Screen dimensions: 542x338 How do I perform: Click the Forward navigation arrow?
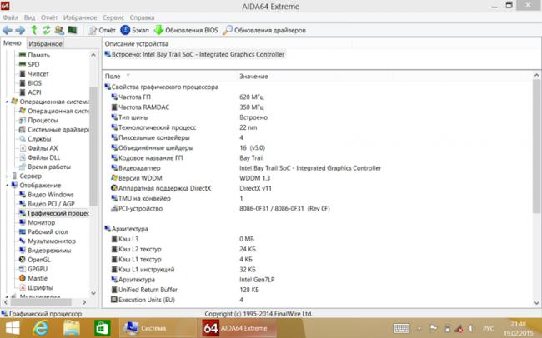20,30
